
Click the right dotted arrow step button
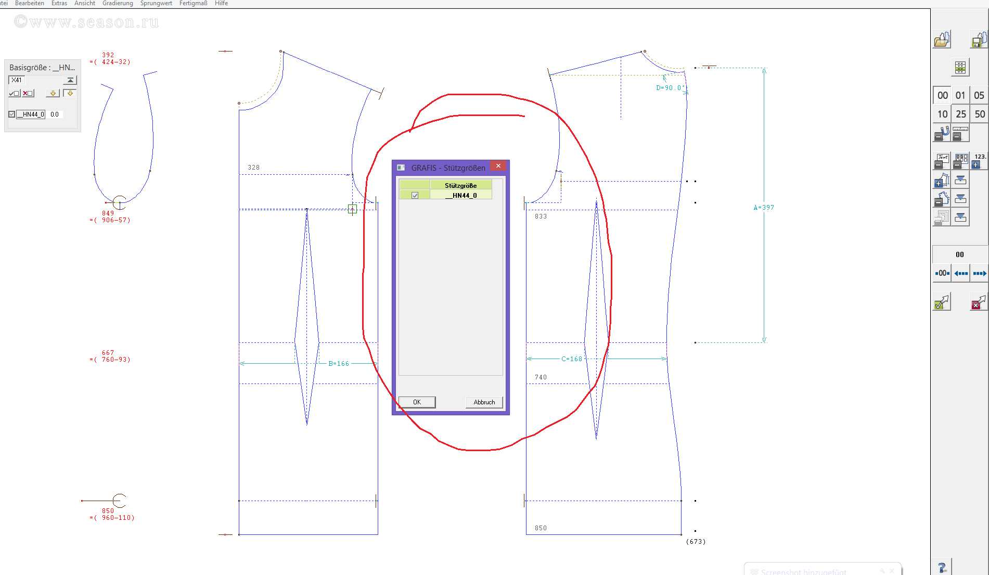[x=979, y=273]
